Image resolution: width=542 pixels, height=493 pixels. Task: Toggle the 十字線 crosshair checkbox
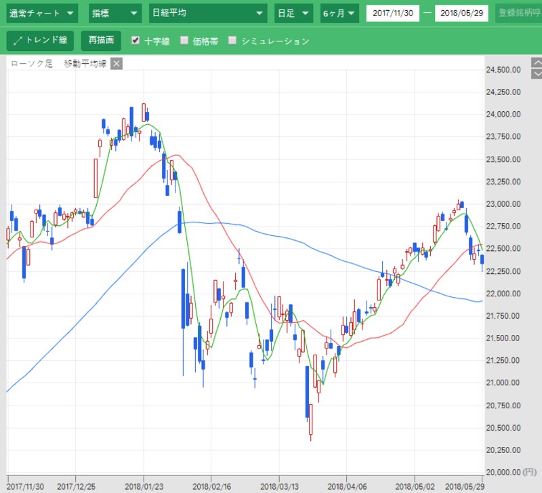[135, 41]
